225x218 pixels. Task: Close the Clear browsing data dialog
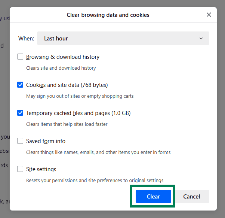tap(209, 15)
